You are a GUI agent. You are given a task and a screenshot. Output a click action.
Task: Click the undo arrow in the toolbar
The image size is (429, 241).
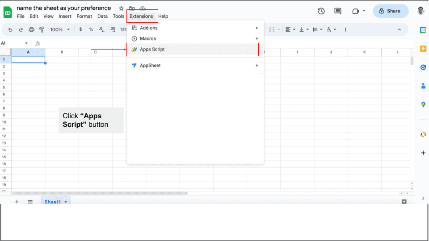click(x=10, y=29)
